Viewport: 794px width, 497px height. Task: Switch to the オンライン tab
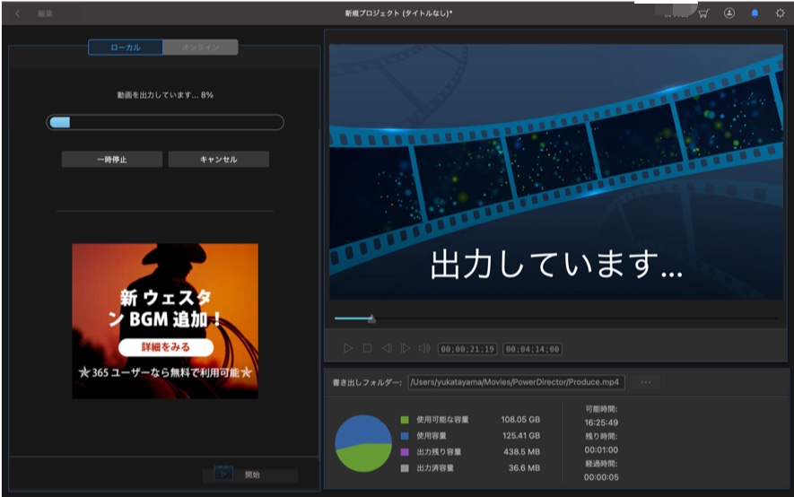pyautogui.click(x=201, y=48)
